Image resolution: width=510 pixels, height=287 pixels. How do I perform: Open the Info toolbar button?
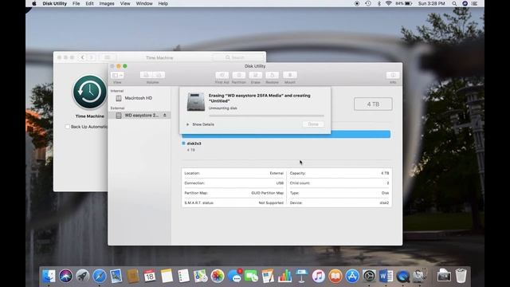393,75
